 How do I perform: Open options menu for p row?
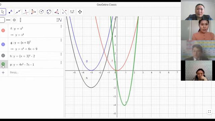61,63
